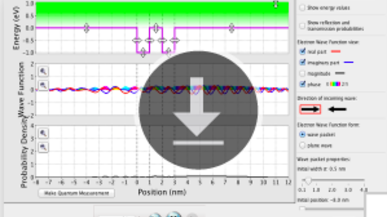The width and height of the screenshot is (387, 217).
Task: Click the total energy handle on green band
Action: coord(275,4)
